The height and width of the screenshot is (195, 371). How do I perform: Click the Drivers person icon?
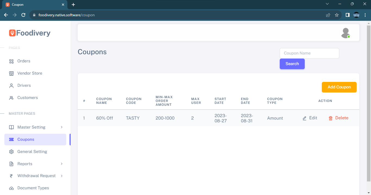click(x=11, y=86)
